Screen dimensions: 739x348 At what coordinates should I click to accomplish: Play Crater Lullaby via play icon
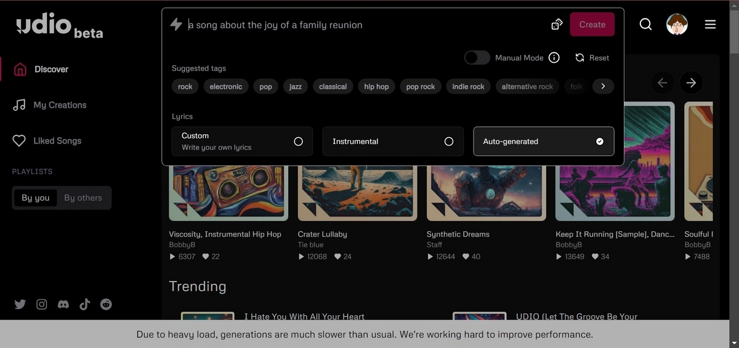301,257
